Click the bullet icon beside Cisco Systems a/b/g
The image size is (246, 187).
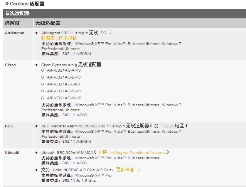[x=37, y=65]
